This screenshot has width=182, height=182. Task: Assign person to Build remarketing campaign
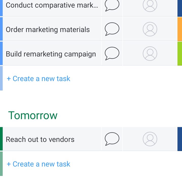pyautogui.click(x=150, y=54)
